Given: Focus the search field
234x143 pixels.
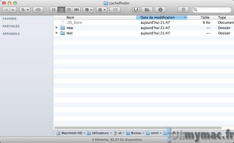Looking at the screenshot, I should 212,10.
